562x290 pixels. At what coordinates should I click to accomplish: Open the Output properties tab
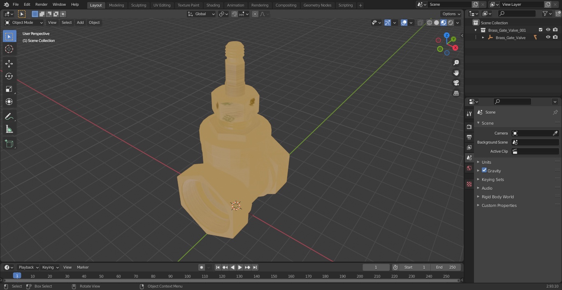pyautogui.click(x=469, y=137)
